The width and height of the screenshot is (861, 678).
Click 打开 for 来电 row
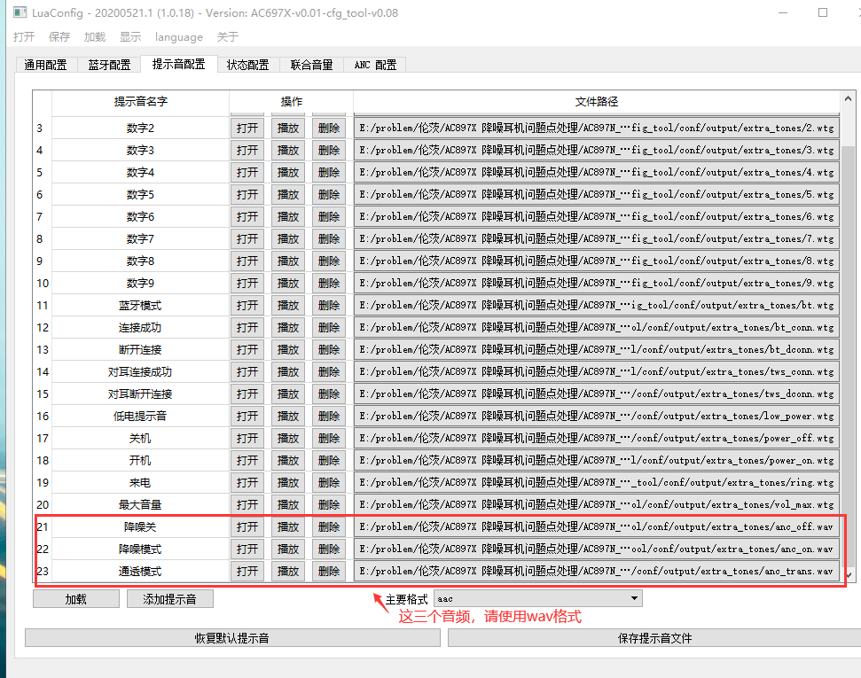(x=247, y=482)
